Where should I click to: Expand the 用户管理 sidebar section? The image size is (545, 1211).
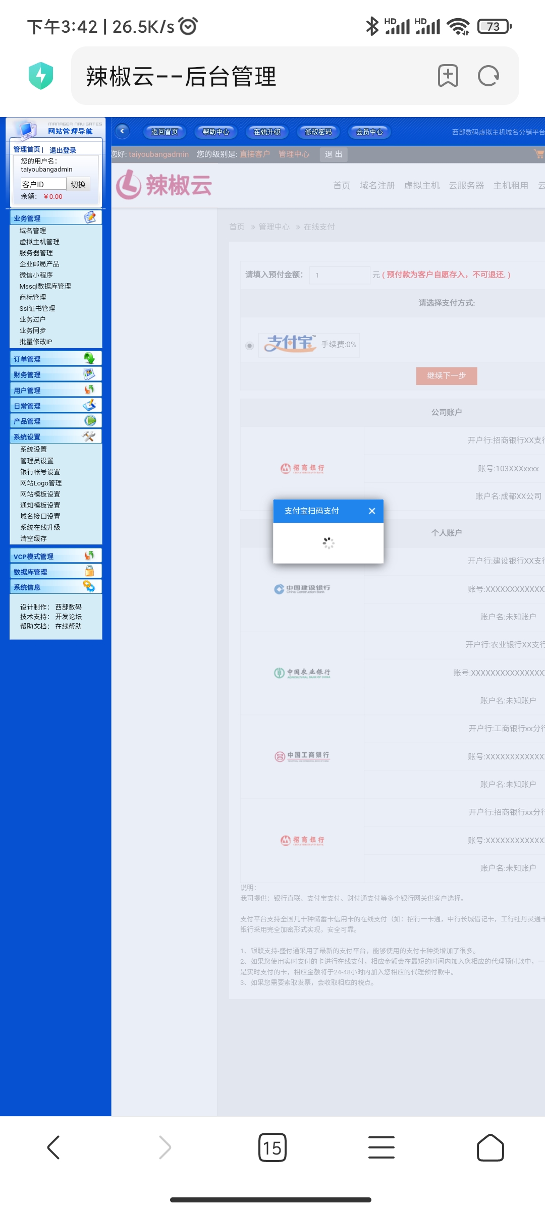tap(56, 390)
